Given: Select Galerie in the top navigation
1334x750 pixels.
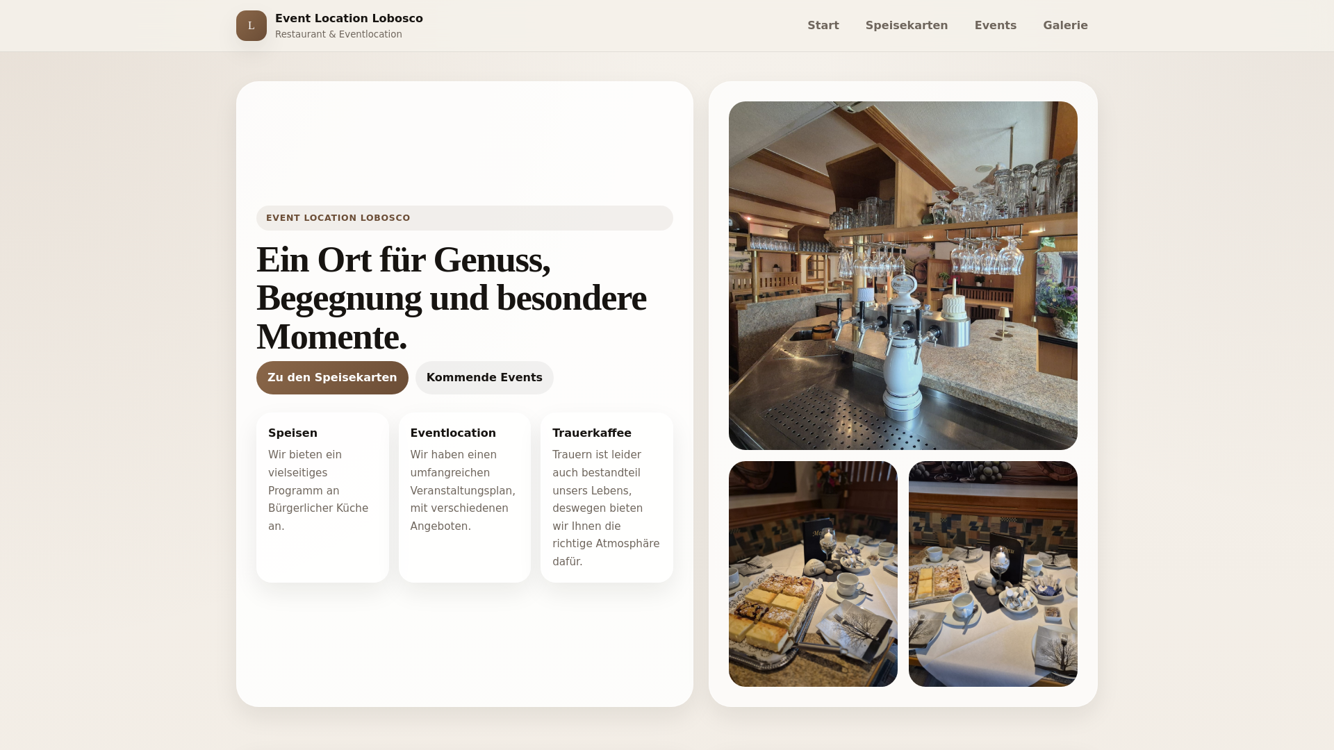Looking at the screenshot, I should coord(1065,26).
